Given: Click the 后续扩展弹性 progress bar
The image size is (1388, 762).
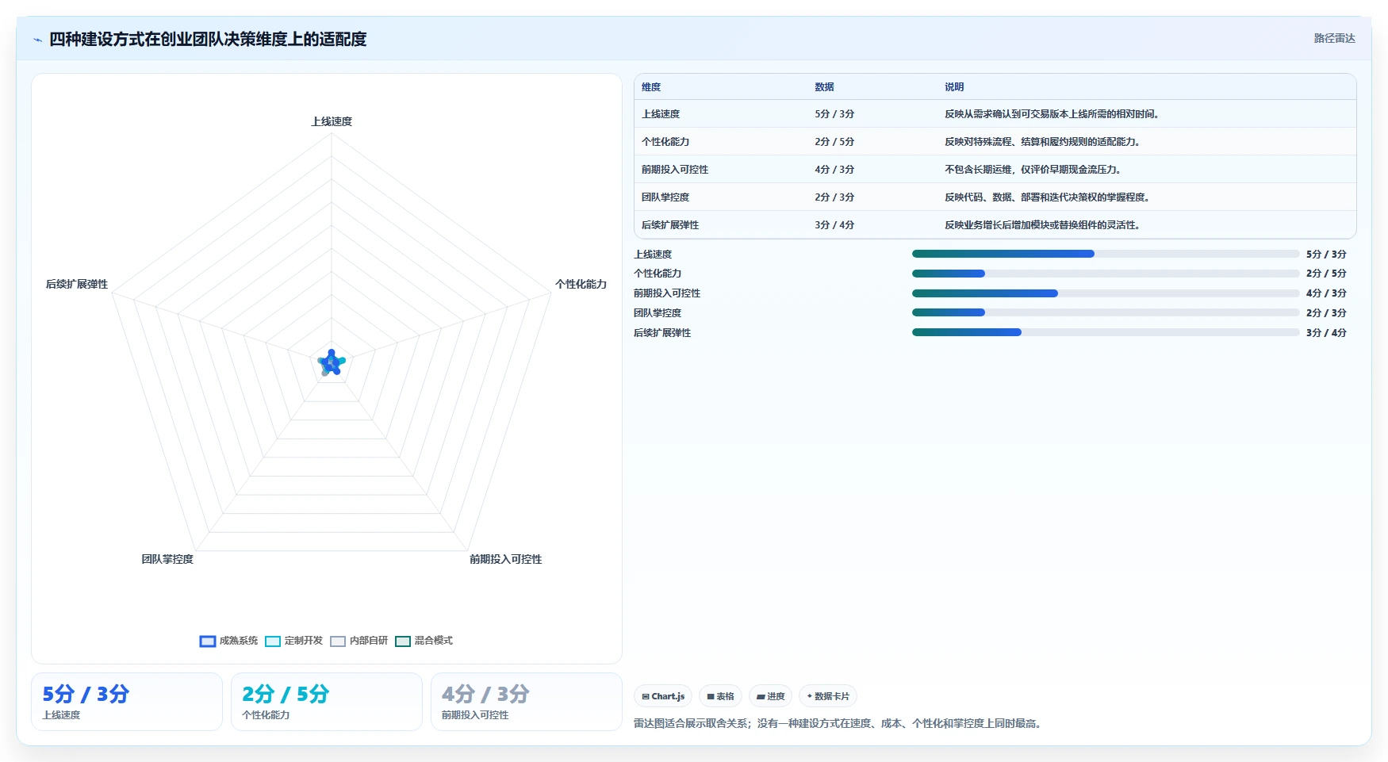Looking at the screenshot, I should tap(1106, 332).
